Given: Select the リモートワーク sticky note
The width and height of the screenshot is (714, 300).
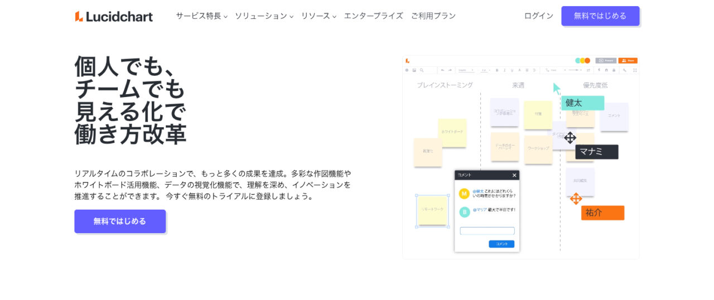Looking at the screenshot, I should tap(432, 211).
